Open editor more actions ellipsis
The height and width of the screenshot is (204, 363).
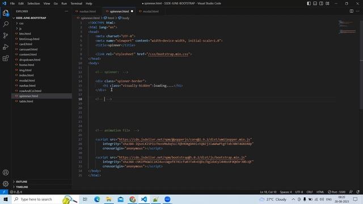coord(358,11)
